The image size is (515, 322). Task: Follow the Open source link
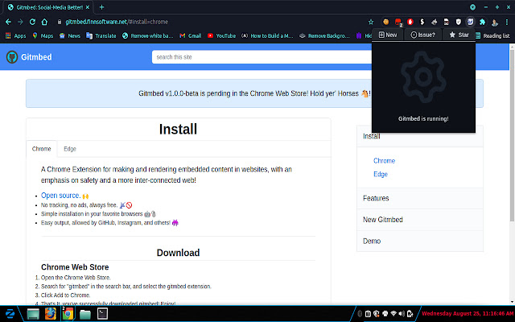(60, 195)
